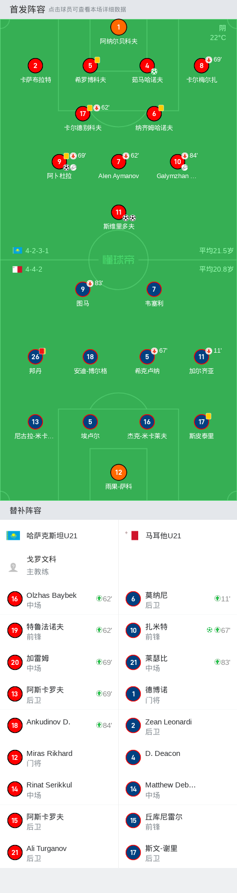Select player 7 Alen Aymanov icon
This screenshot has height=893, width=237.
[118, 162]
